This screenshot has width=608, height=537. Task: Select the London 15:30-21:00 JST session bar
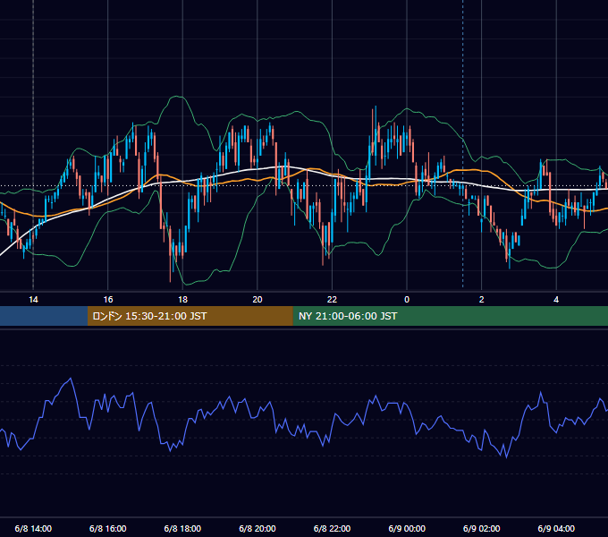point(190,316)
